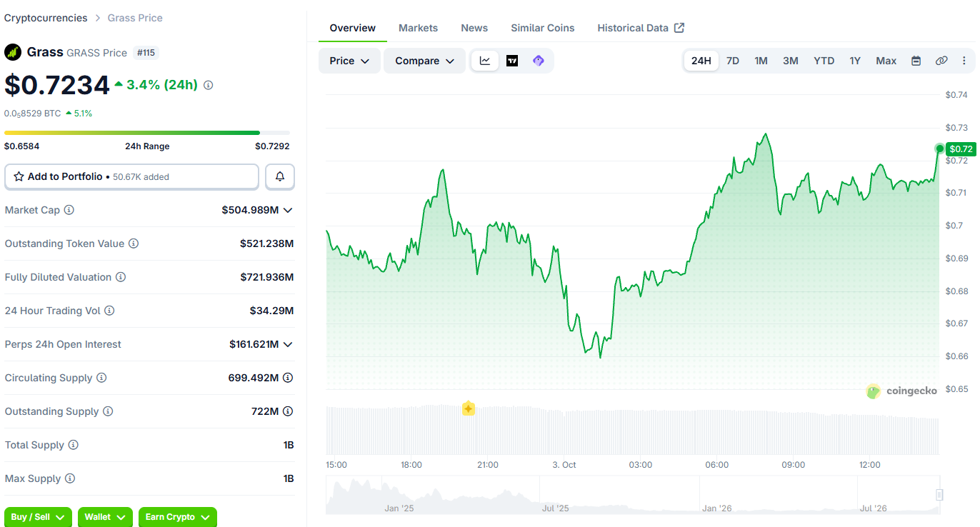Click info icon after Circulating Supply label
Screen dimensions: 980x527
click(x=101, y=378)
